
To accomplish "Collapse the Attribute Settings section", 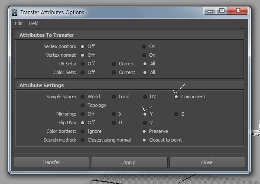I will click(x=129, y=85).
